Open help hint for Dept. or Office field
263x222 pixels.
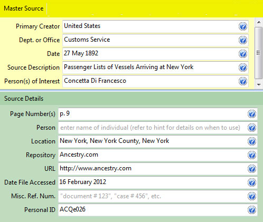click(243, 40)
